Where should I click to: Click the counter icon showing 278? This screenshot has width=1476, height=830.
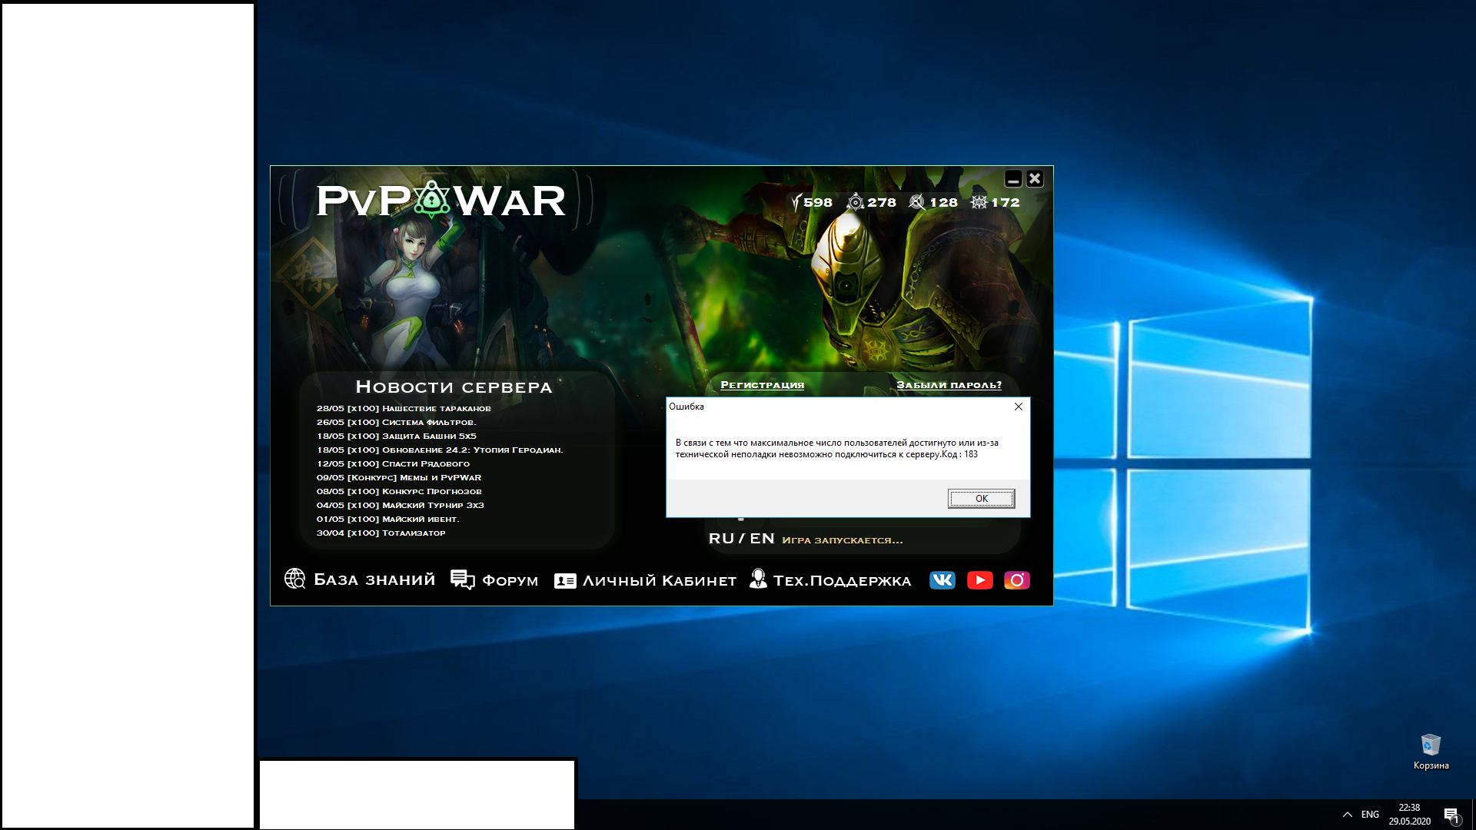coord(871,202)
